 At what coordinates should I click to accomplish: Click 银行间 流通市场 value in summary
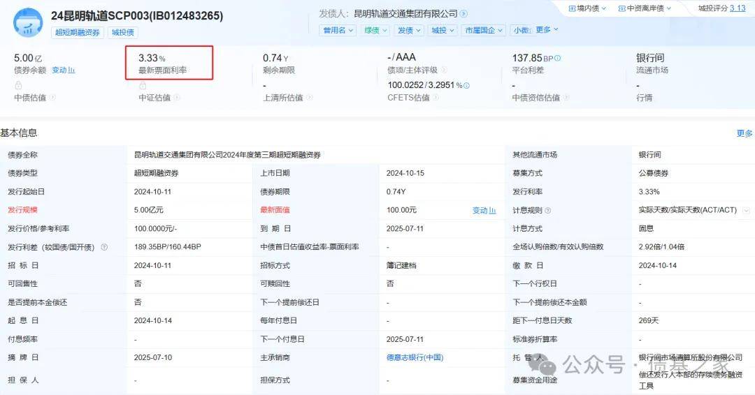pyautogui.click(x=650, y=58)
